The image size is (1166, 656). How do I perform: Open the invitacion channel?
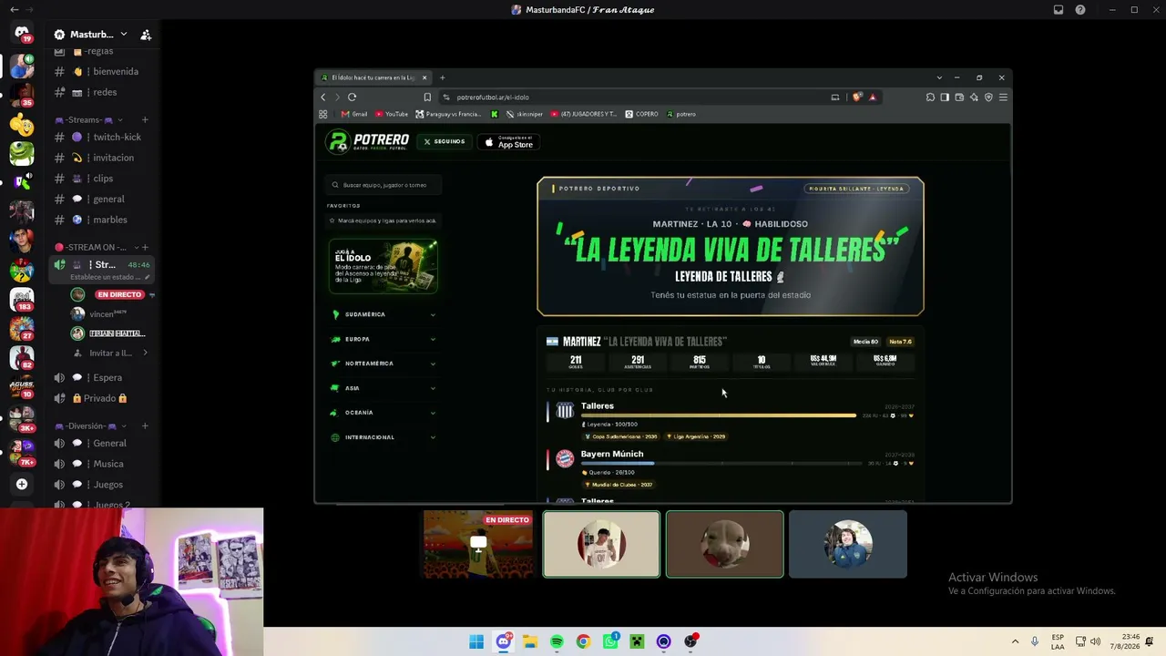[103, 158]
